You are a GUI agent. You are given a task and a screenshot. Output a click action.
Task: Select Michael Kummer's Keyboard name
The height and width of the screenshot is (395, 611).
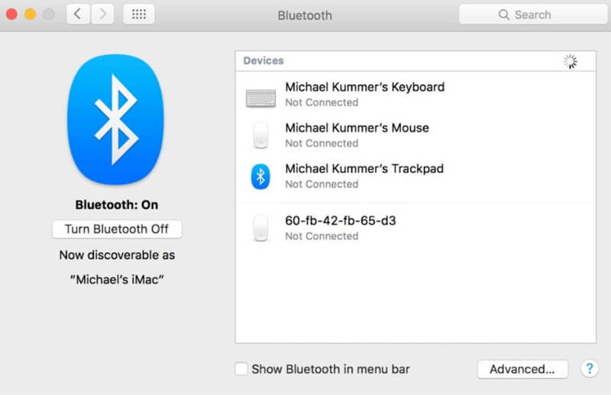click(365, 87)
